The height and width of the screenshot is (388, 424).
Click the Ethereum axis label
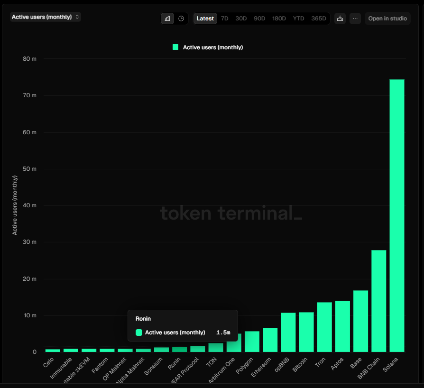point(261,367)
